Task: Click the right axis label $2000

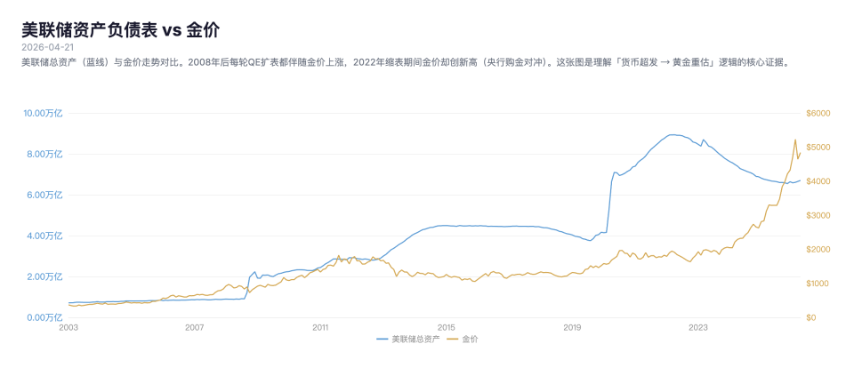Action: (x=817, y=249)
